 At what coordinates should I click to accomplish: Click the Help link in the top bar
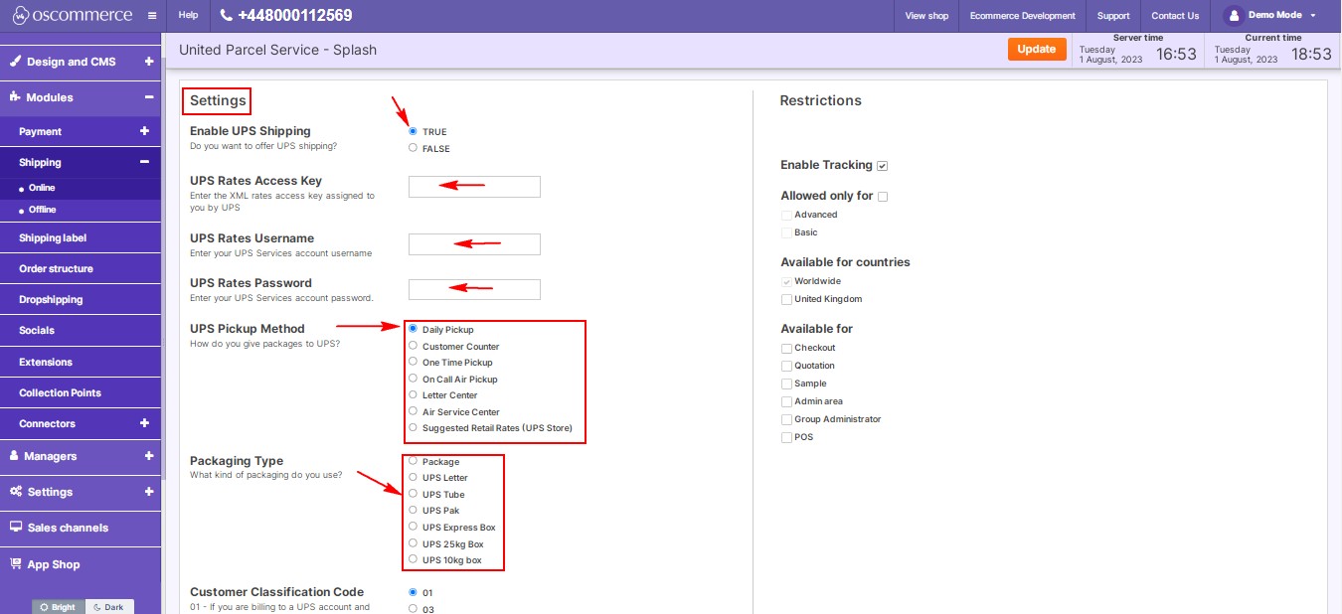tap(188, 16)
